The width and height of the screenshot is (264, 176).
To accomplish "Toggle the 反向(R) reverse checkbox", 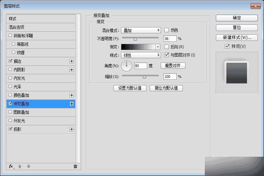I will pos(166,47).
